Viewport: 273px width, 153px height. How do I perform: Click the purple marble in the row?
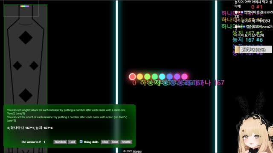177,76
